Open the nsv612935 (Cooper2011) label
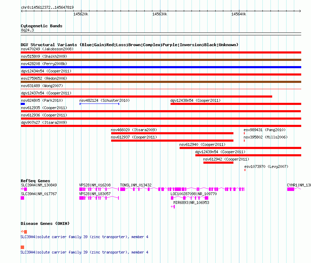Screen dimensions: 311x263 click(x=44, y=108)
